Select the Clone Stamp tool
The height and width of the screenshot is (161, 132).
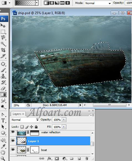[x=3, y=76]
